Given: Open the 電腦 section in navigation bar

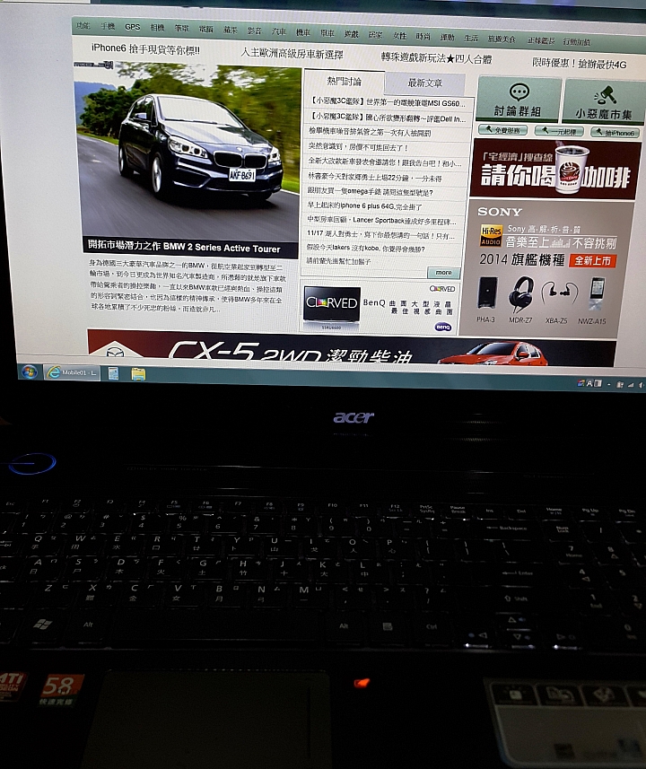Looking at the screenshot, I should (x=206, y=29).
